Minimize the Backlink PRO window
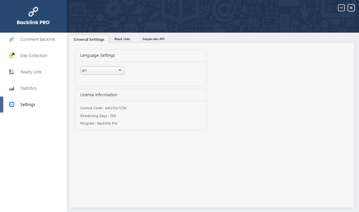Viewport: 359px width, 212px height. (341, 8)
